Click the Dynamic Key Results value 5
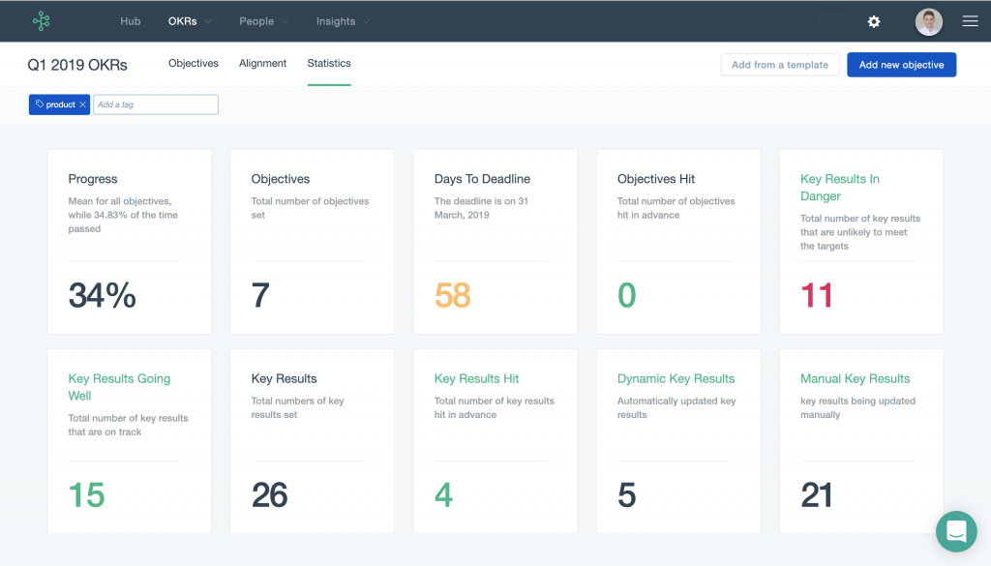 pyautogui.click(x=626, y=494)
